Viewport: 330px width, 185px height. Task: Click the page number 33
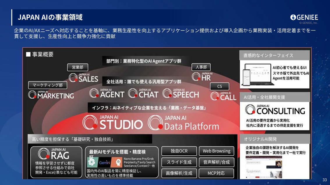pyautogui.click(x=324, y=180)
